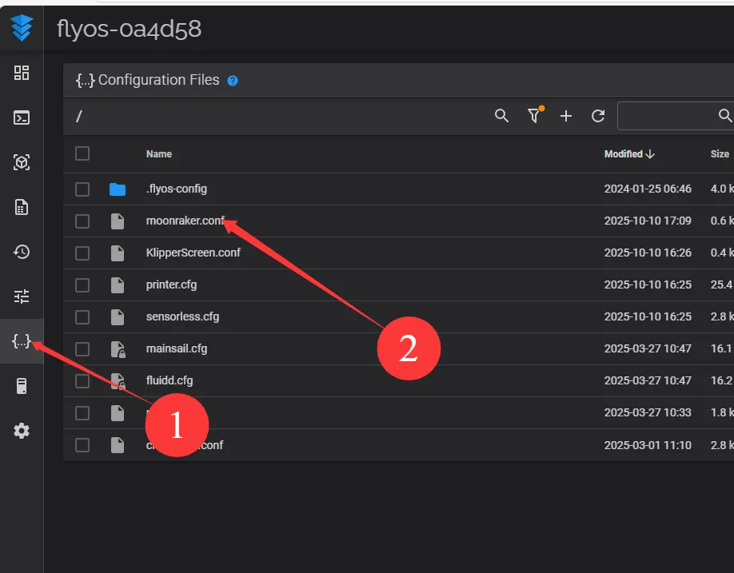Open the G-code viewer cube icon
This screenshot has height=573, width=734.
coord(22,162)
